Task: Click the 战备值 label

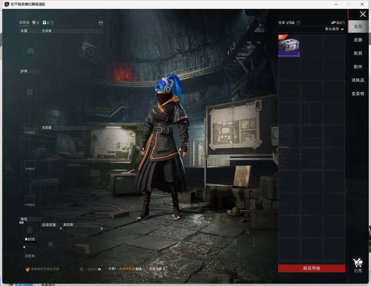Action: tap(24, 22)
